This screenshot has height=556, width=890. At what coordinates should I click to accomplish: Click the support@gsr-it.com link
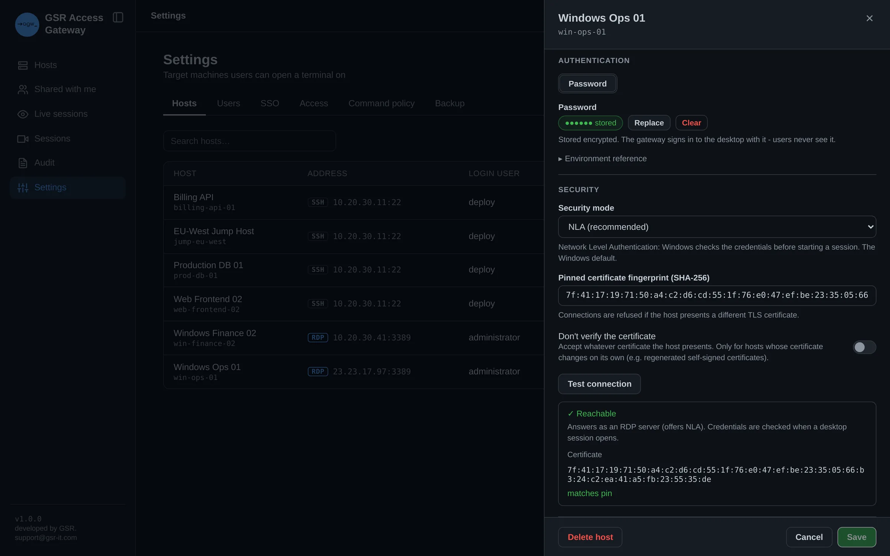46,537
